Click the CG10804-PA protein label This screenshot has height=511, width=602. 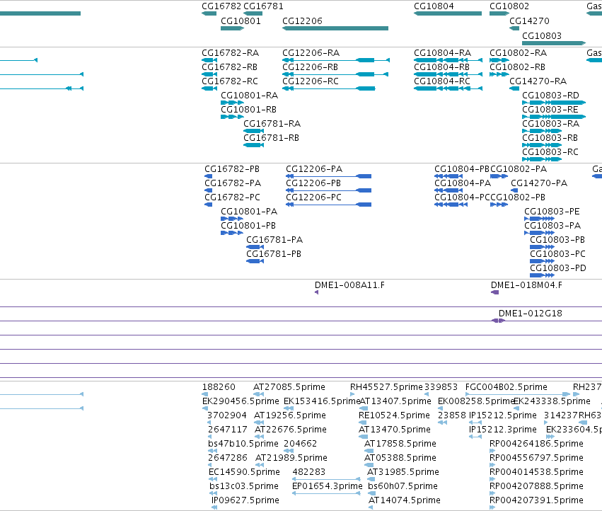(463, 183)
